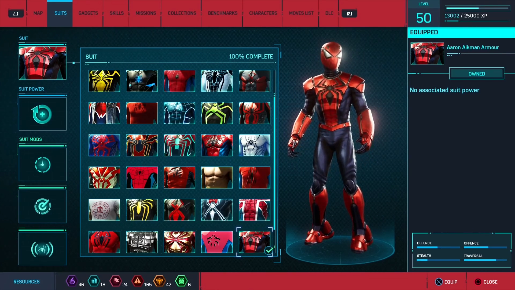The height and width of the screenshot is (290, 515).
Task: Click the L1 shoulder button indicator
Action: pos(16,14)
